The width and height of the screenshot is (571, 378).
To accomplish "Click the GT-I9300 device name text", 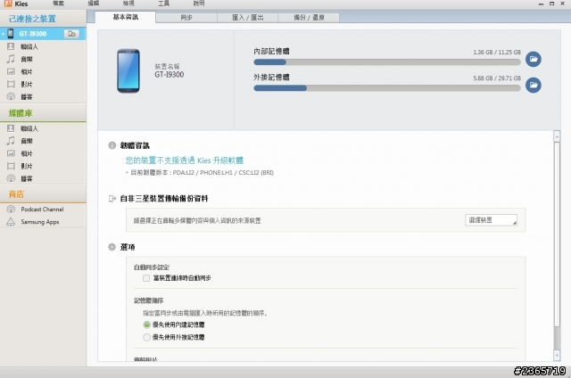I will coord(169,75).
